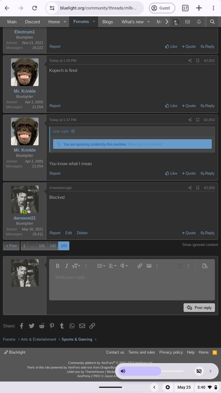Expand the Forums menu dropdown arrow
Image resolution: width=221 pixels, height=393 pixels.
click(x=94, y=22)
